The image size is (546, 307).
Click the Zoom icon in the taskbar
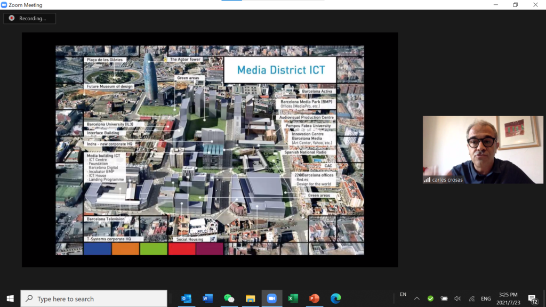click(x=271, y=298)
